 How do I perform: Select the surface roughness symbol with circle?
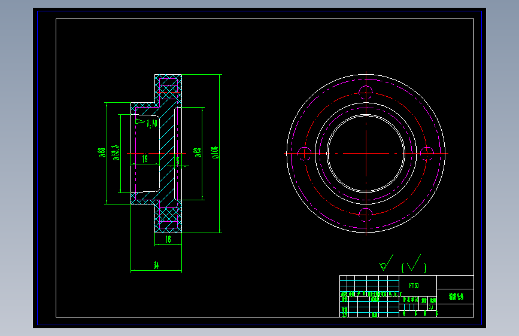[386, 262]
